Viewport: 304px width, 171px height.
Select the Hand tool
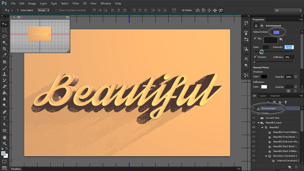tap(5, 137)
